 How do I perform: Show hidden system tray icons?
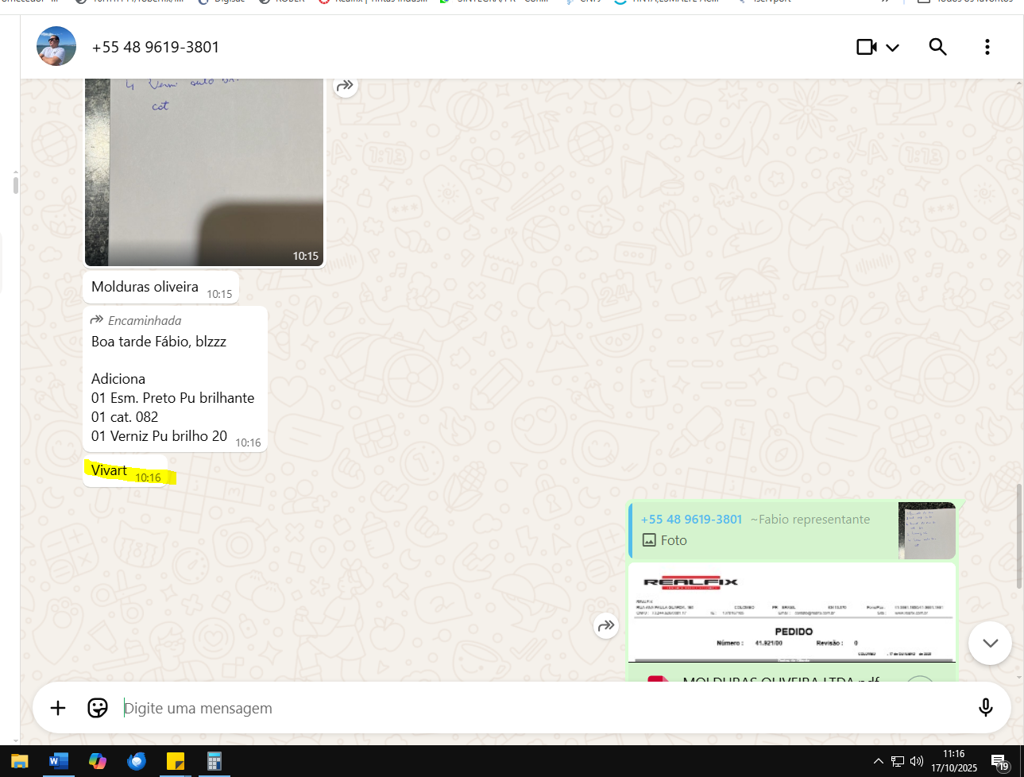coord(878,761)
